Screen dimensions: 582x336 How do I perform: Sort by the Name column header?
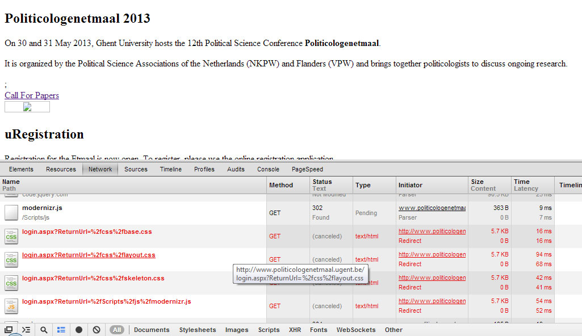coord(133,185)
